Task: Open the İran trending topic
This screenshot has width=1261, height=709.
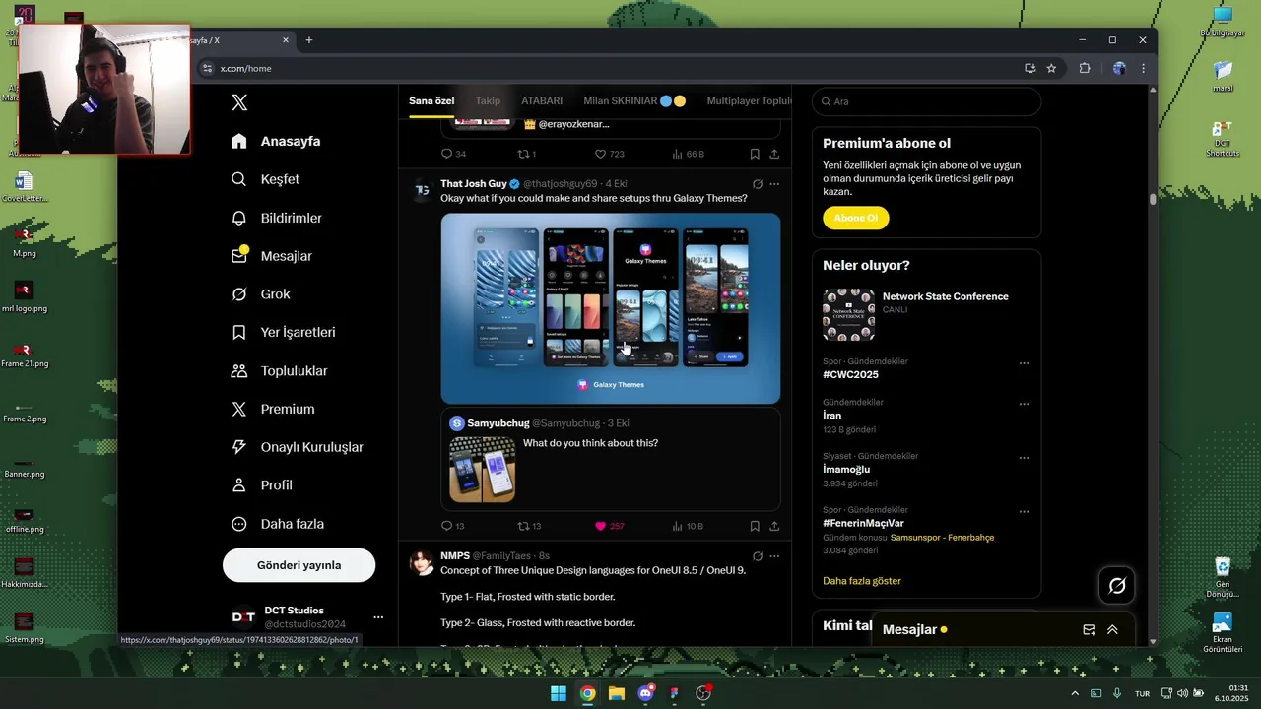Action: (832, 416)
